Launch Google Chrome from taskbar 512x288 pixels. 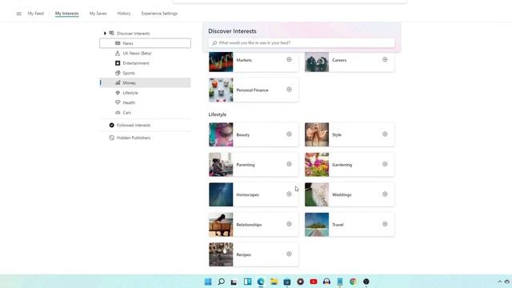[x=353, y=282]
